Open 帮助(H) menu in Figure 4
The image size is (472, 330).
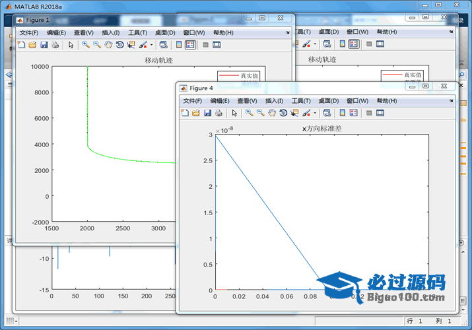[x=387, y=101]
